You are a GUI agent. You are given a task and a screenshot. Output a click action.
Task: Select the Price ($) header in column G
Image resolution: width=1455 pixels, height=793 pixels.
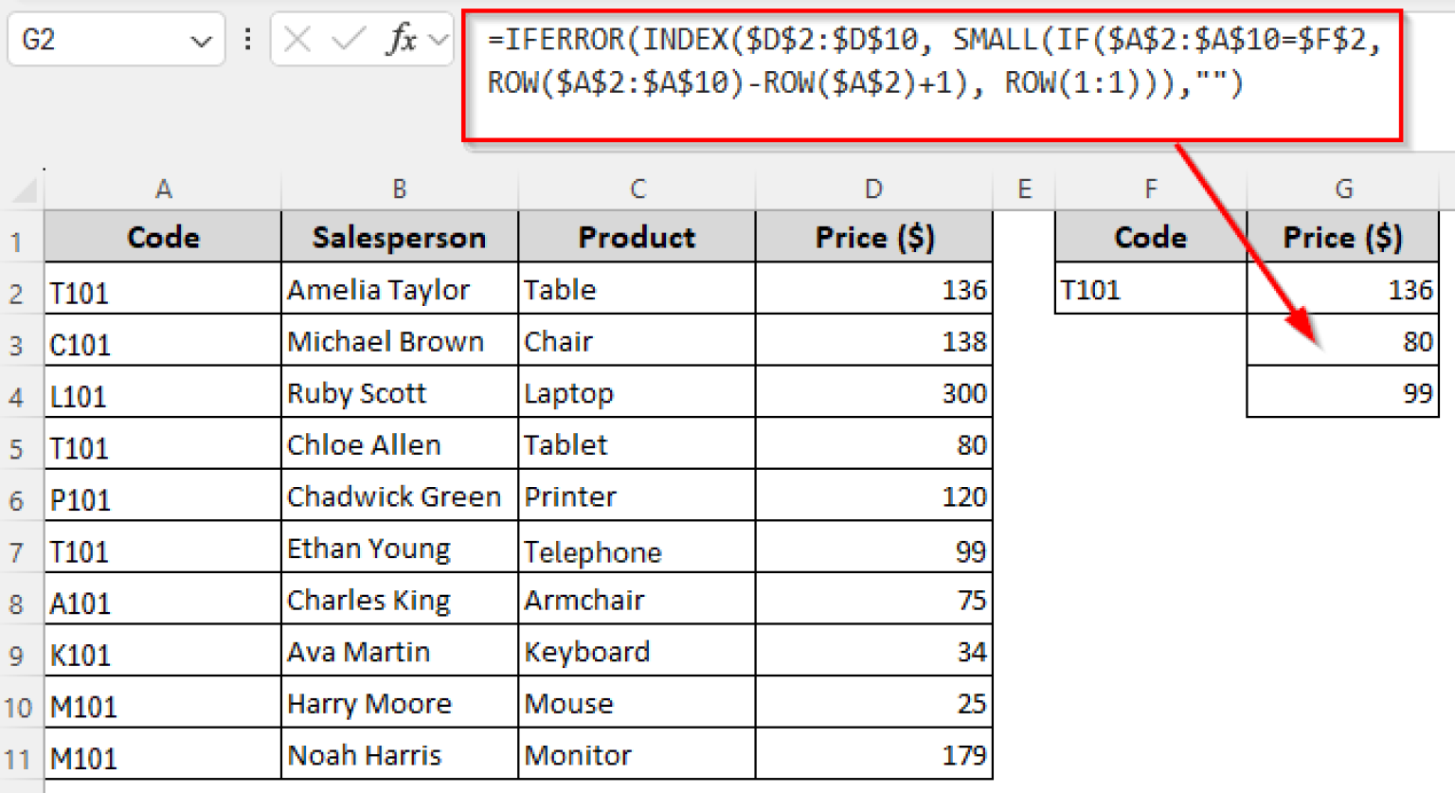coord(1343,237)
